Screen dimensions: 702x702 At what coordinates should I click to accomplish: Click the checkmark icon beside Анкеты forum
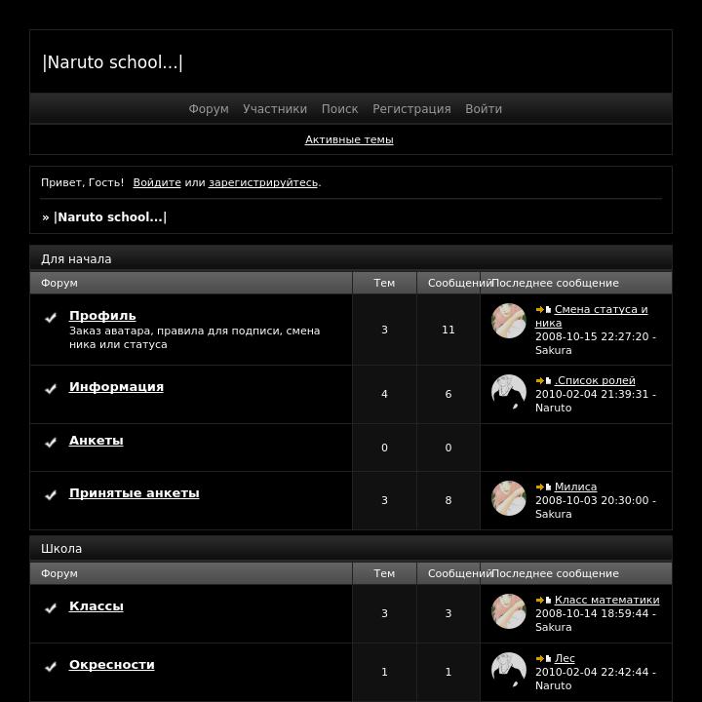point(51,443)
